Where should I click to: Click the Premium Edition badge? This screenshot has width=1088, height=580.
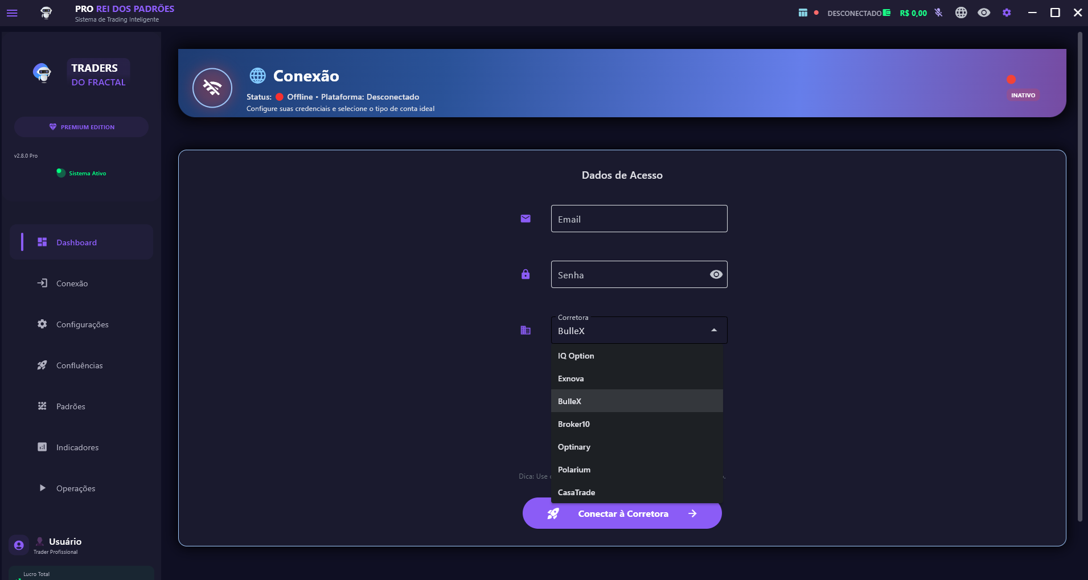point(81,127)
